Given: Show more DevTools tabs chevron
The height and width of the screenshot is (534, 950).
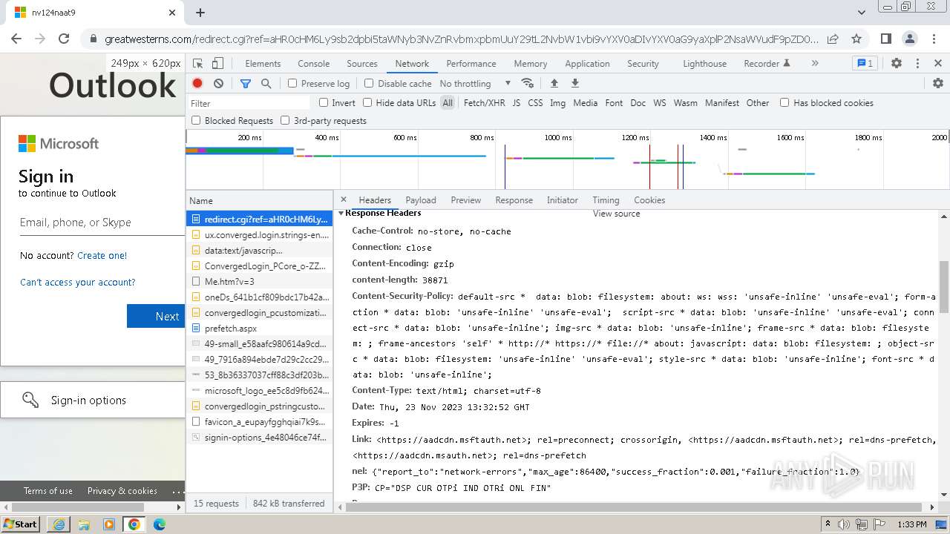Looking at the screenshot, I should [x=815, y=64].
